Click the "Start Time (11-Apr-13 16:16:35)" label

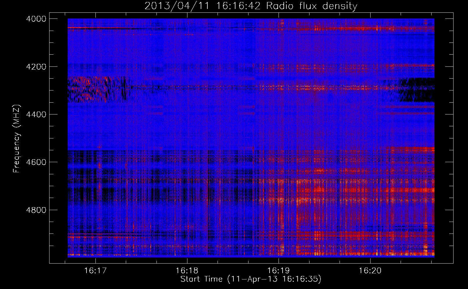(x=251, y=279)
